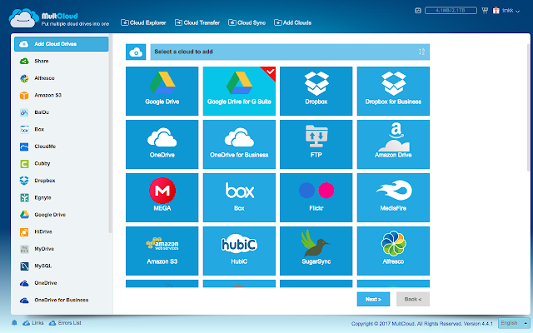Screen dimensions: 533x333
Task: Open OneDrive for Business in sidebar
Action: tap(61, 300)
